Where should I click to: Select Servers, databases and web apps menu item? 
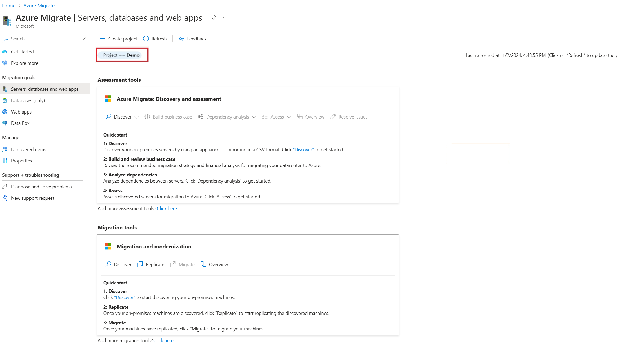[x=45, y=89]
